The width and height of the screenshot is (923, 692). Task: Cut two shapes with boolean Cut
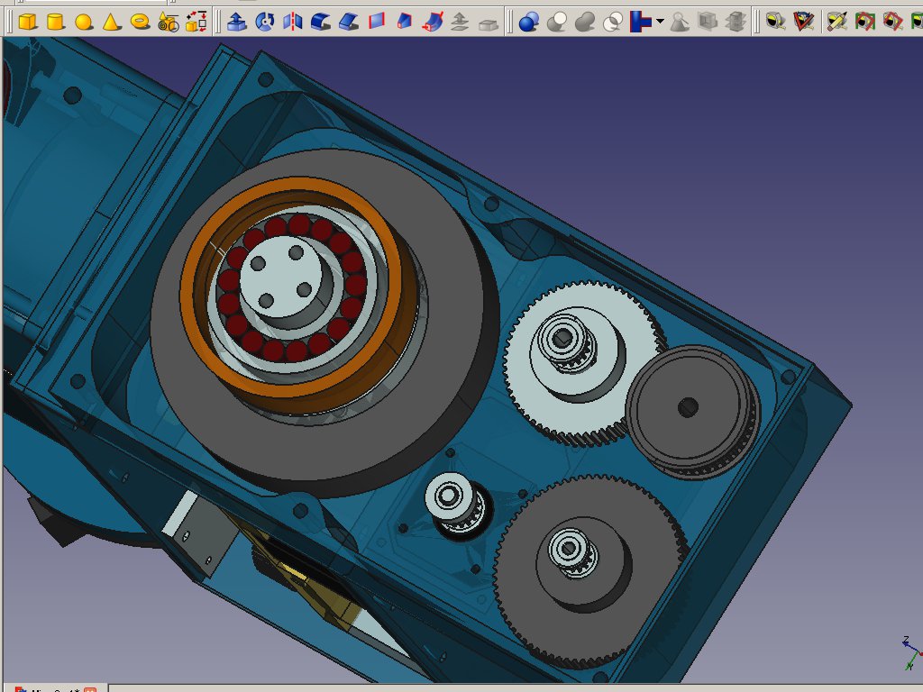point(557,22)
